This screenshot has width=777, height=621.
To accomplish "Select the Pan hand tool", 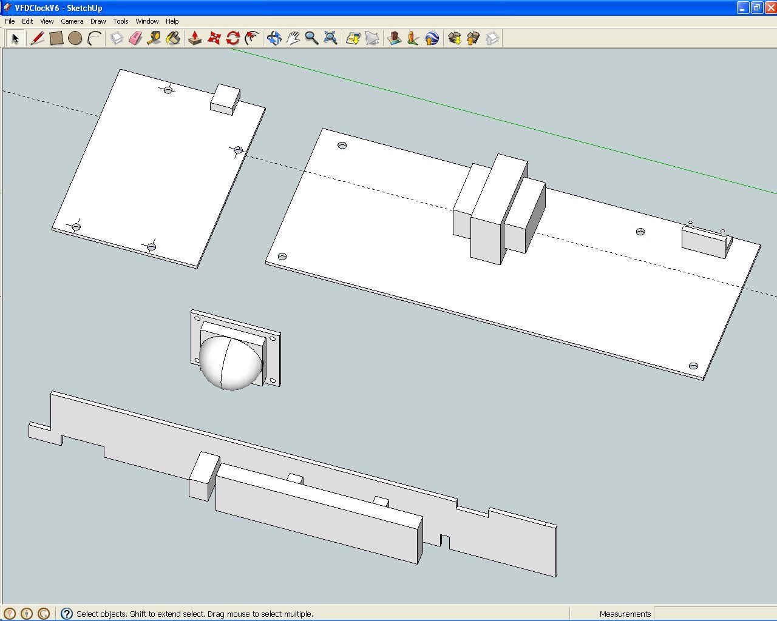I will (x=293, y=39).
